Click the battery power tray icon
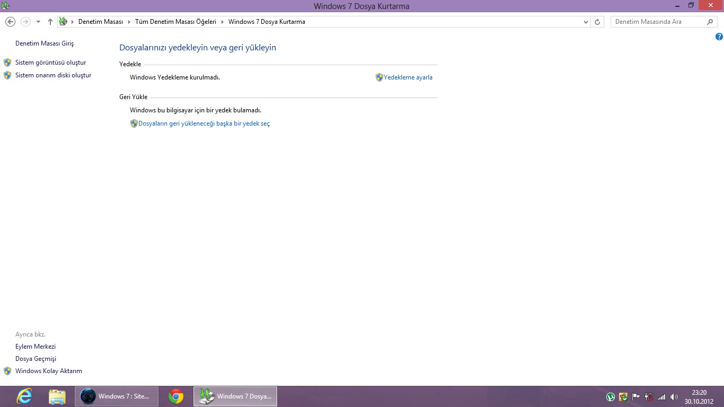 click(x=648, y=396)
